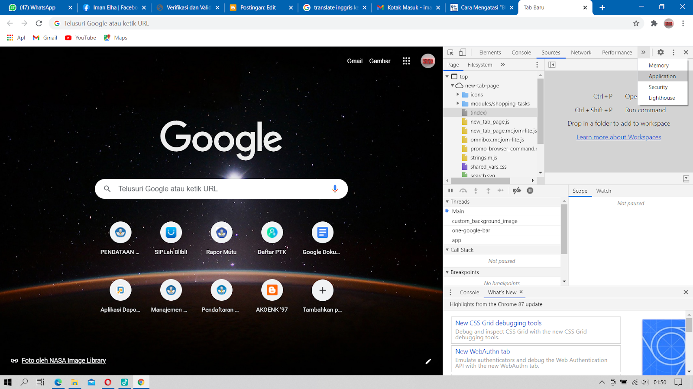
Task: Open the SIPLah Blibli shortcut
Action: pyautogui.click(x=171, y=238)
